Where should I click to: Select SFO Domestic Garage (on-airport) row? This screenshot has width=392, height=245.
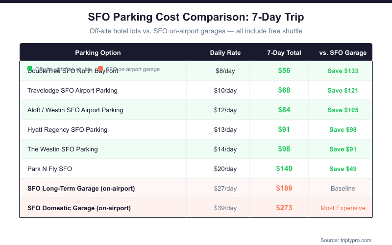79,208
